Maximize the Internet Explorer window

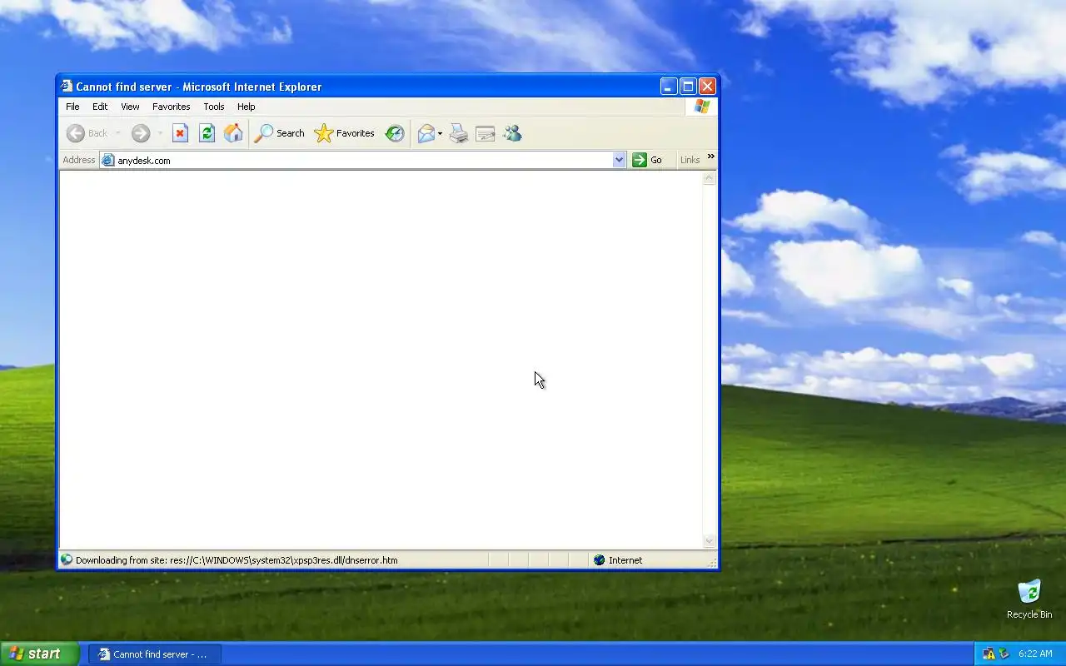click(688, 86)
